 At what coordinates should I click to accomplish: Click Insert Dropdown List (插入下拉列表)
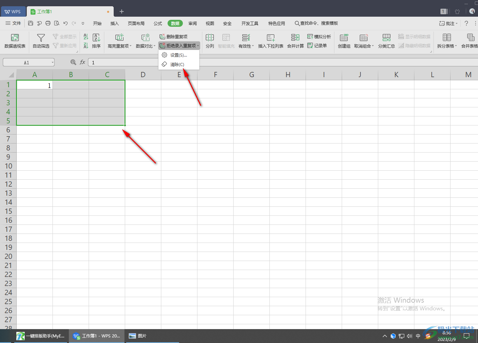coord(271,41)
